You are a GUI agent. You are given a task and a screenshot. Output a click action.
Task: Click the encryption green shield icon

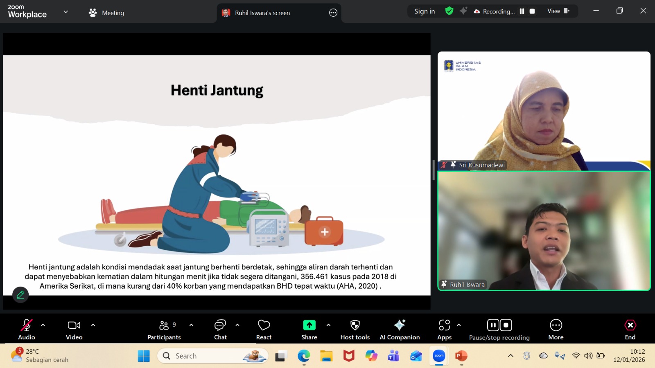coord(449,11)
